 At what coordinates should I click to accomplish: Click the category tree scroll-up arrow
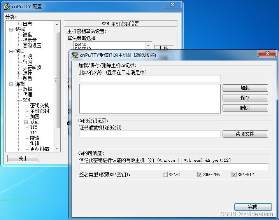57,24
